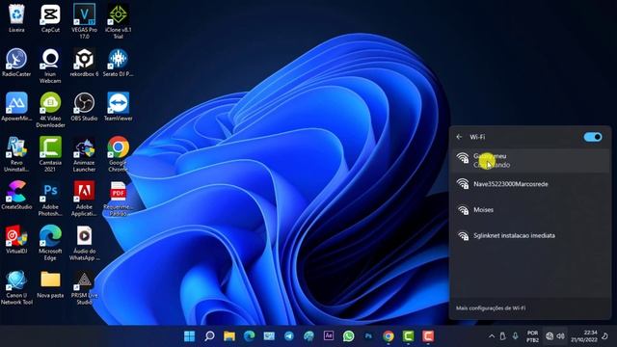Image resolution: width=617 pixels, height=347 pixels.
Task: Select Google Chrome desktop shortcut
Action: point(118,154)
